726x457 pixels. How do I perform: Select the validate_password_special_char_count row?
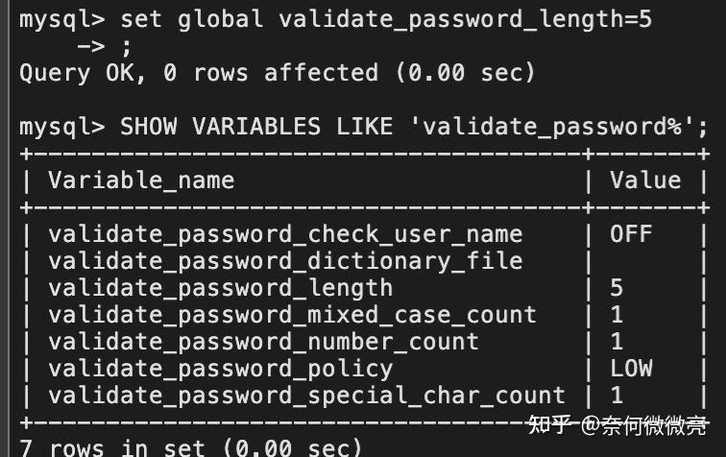click(364, 396)
